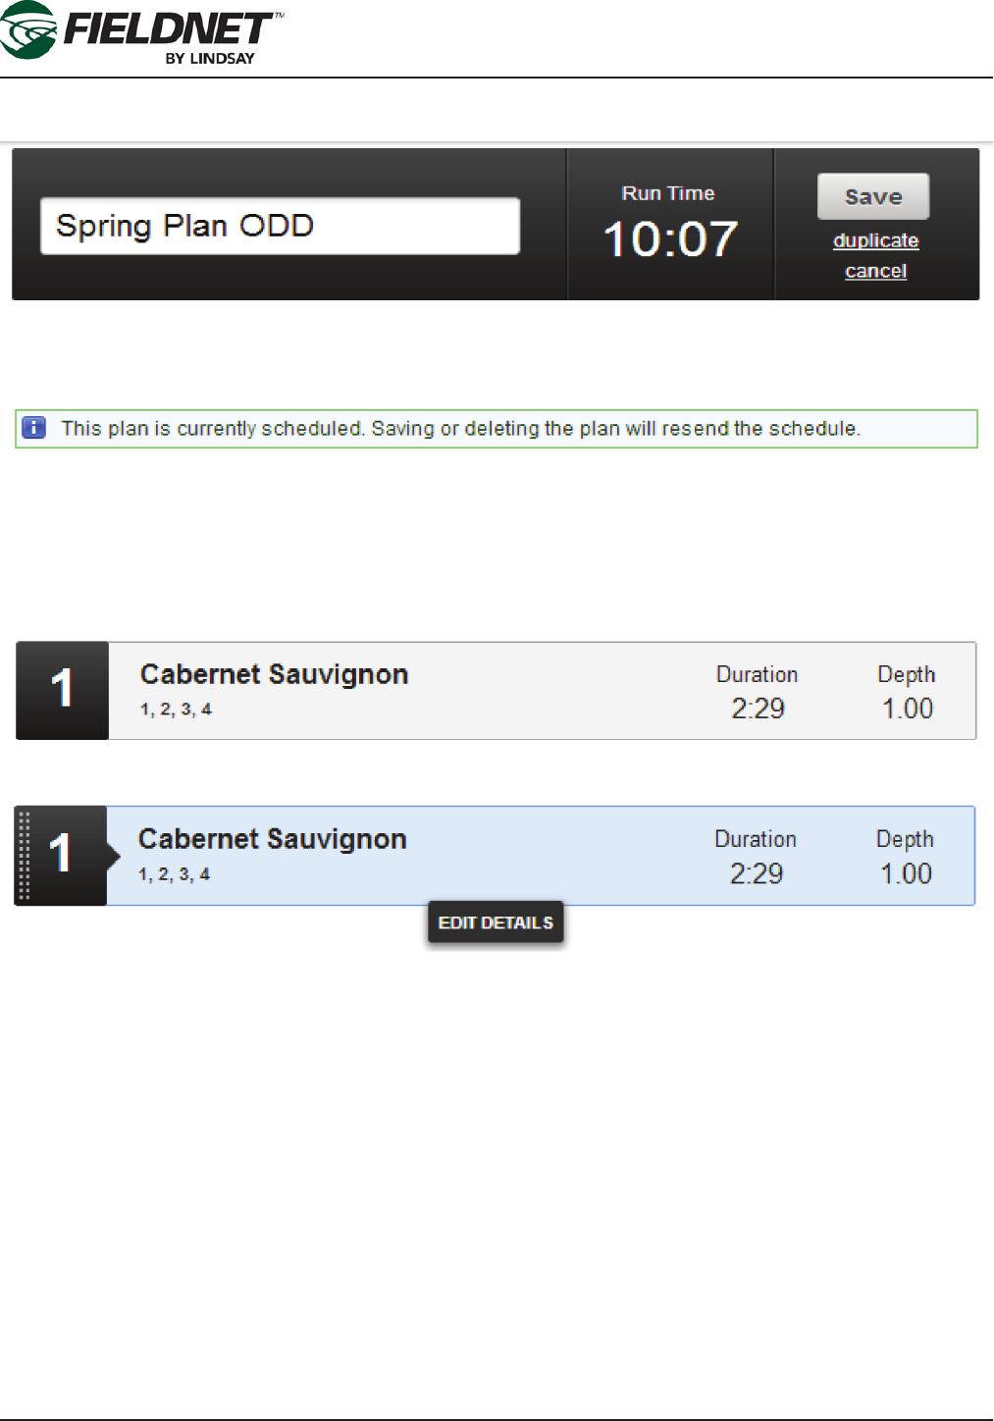This screenshot has height=1421, width=994.
Task: Focus the Spring Plan ODD name field
Action: coord(280,226)
